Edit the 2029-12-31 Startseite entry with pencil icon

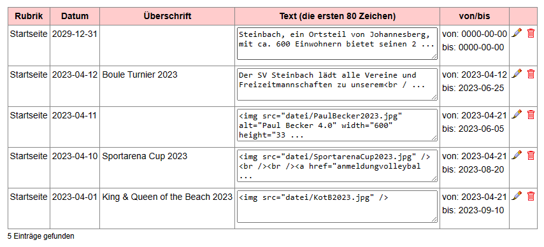[517, 33]
